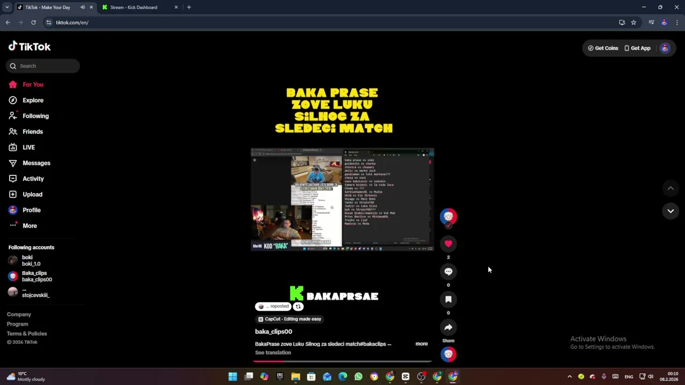Click the Get App button

pyautogui.click(x=637, y=48)
